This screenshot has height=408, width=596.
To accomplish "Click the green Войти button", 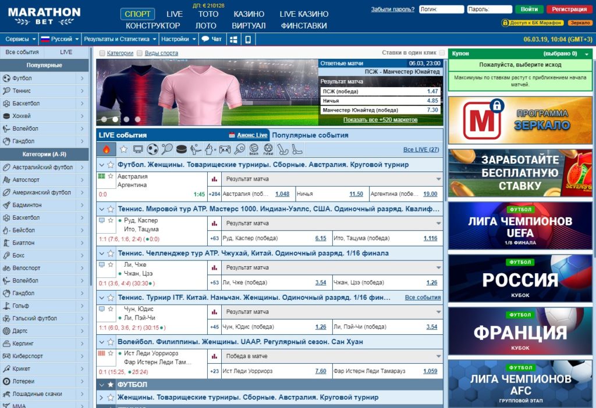I will click(x=529, y=9).
